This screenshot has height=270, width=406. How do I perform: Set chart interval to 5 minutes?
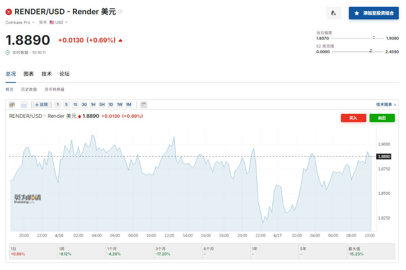pyautogui.click(x=66, y=105)
